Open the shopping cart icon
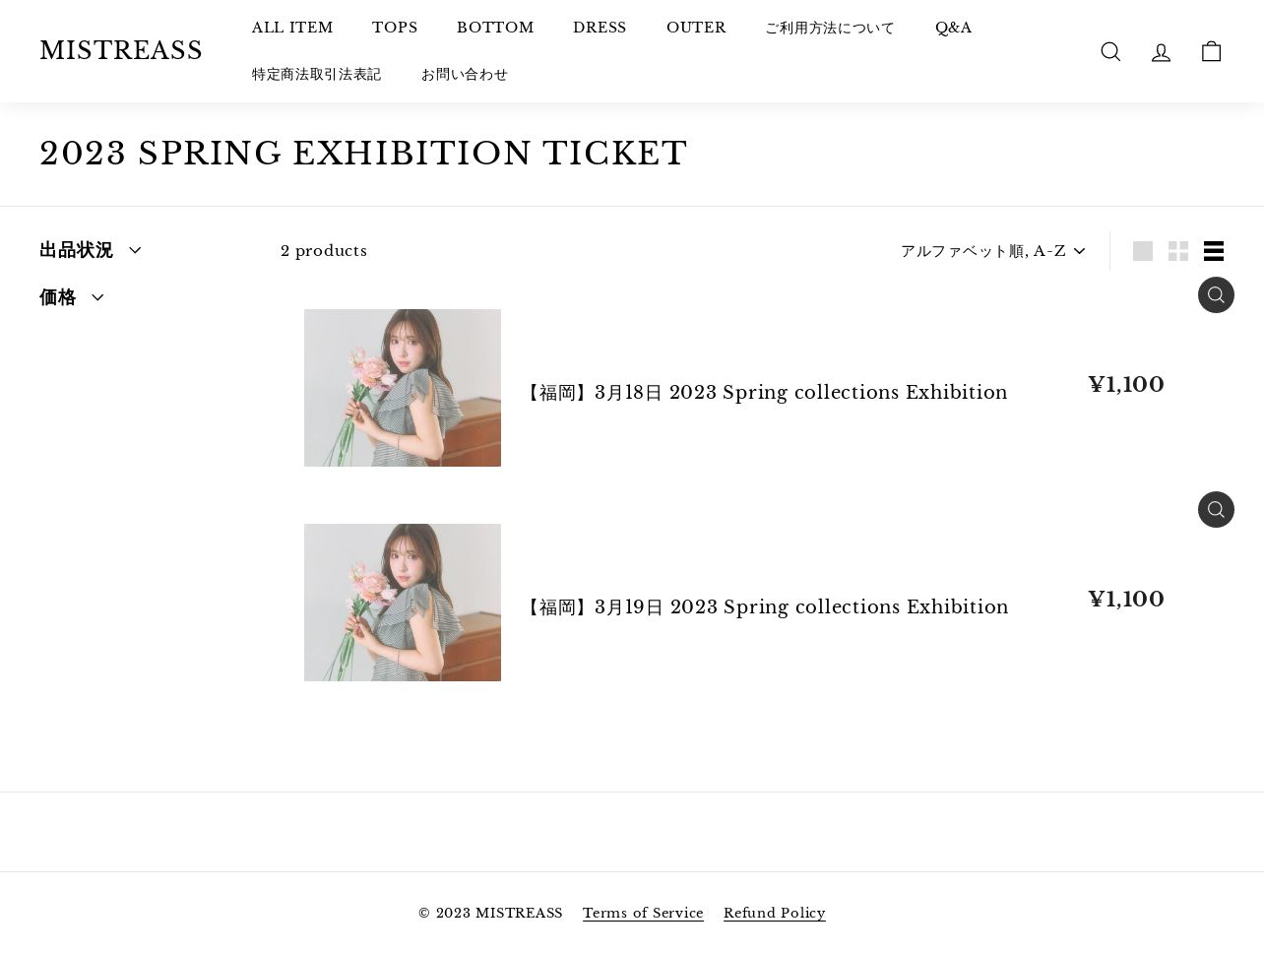This screenshot has width=1264, height=955. (1211, 51)
